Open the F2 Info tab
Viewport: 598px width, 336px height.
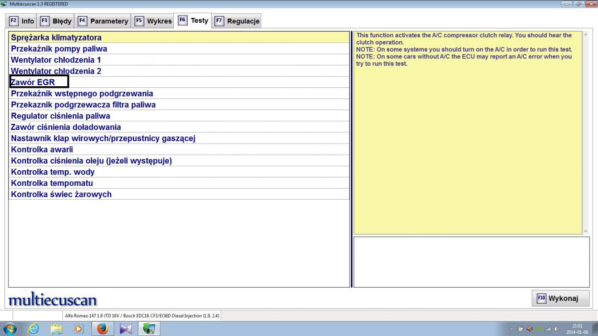[21, 21]
